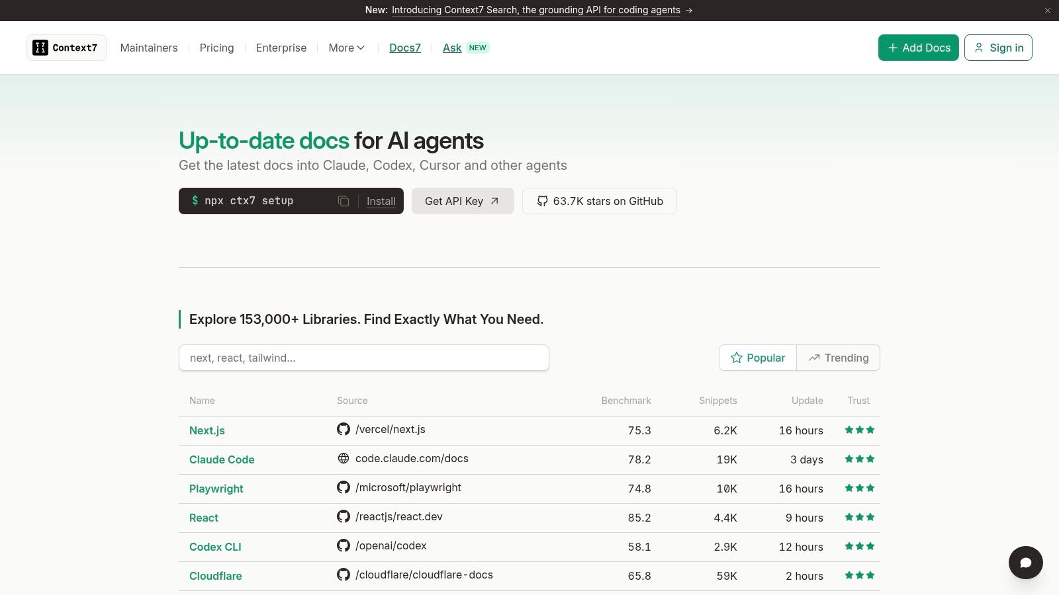Click GitHub icon beside /reactjs/react.dev
The width and height of the screenshot is (1059, 595).
pos(344,516)
